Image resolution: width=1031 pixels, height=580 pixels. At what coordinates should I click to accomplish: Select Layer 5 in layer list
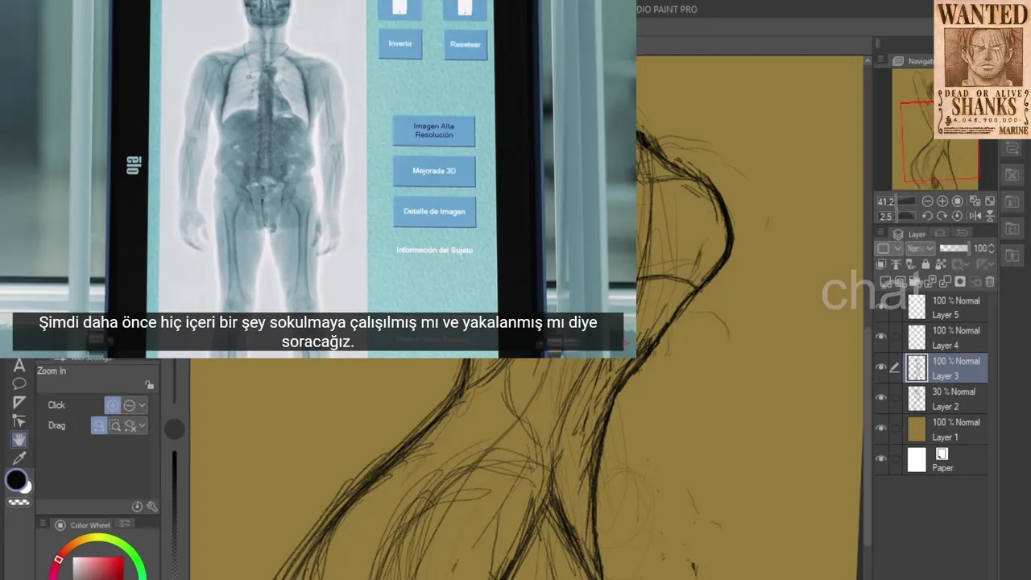[x=946, y=307]
